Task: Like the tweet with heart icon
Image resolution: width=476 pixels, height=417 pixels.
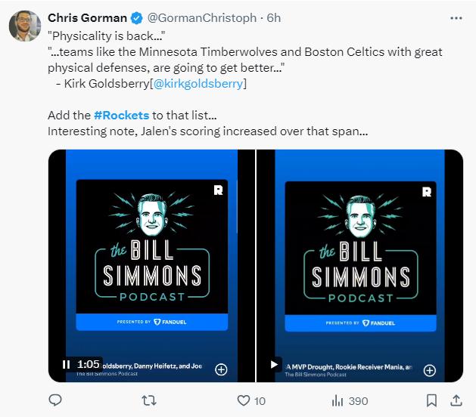Action: tap(244, 400)
